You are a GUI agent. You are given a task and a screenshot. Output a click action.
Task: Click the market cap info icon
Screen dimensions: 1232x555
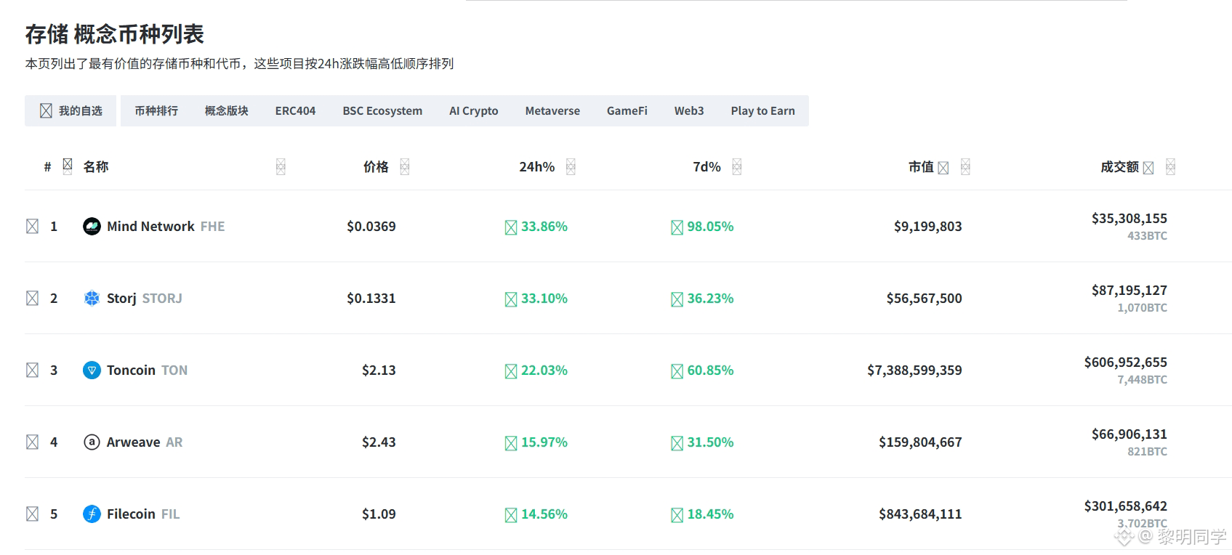tap(943, 168)
